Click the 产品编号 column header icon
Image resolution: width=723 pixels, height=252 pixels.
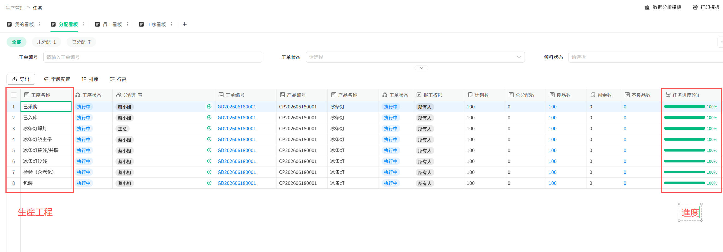pyautogui.click(x=282, y=95)
